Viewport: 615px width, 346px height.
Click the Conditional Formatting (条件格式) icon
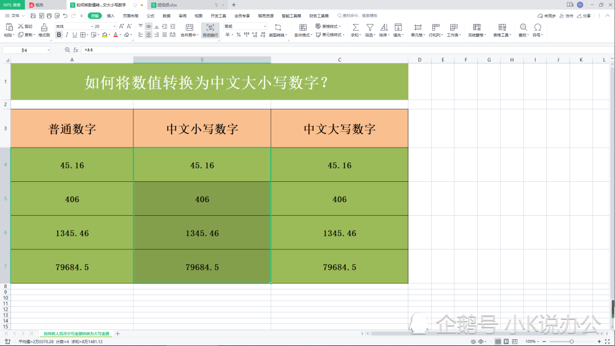click(303, 28)
